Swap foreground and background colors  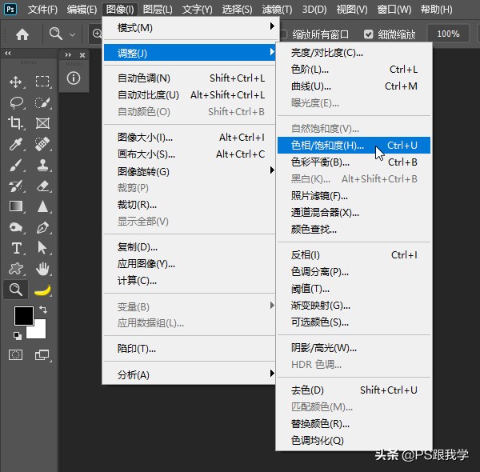(43, 310)
